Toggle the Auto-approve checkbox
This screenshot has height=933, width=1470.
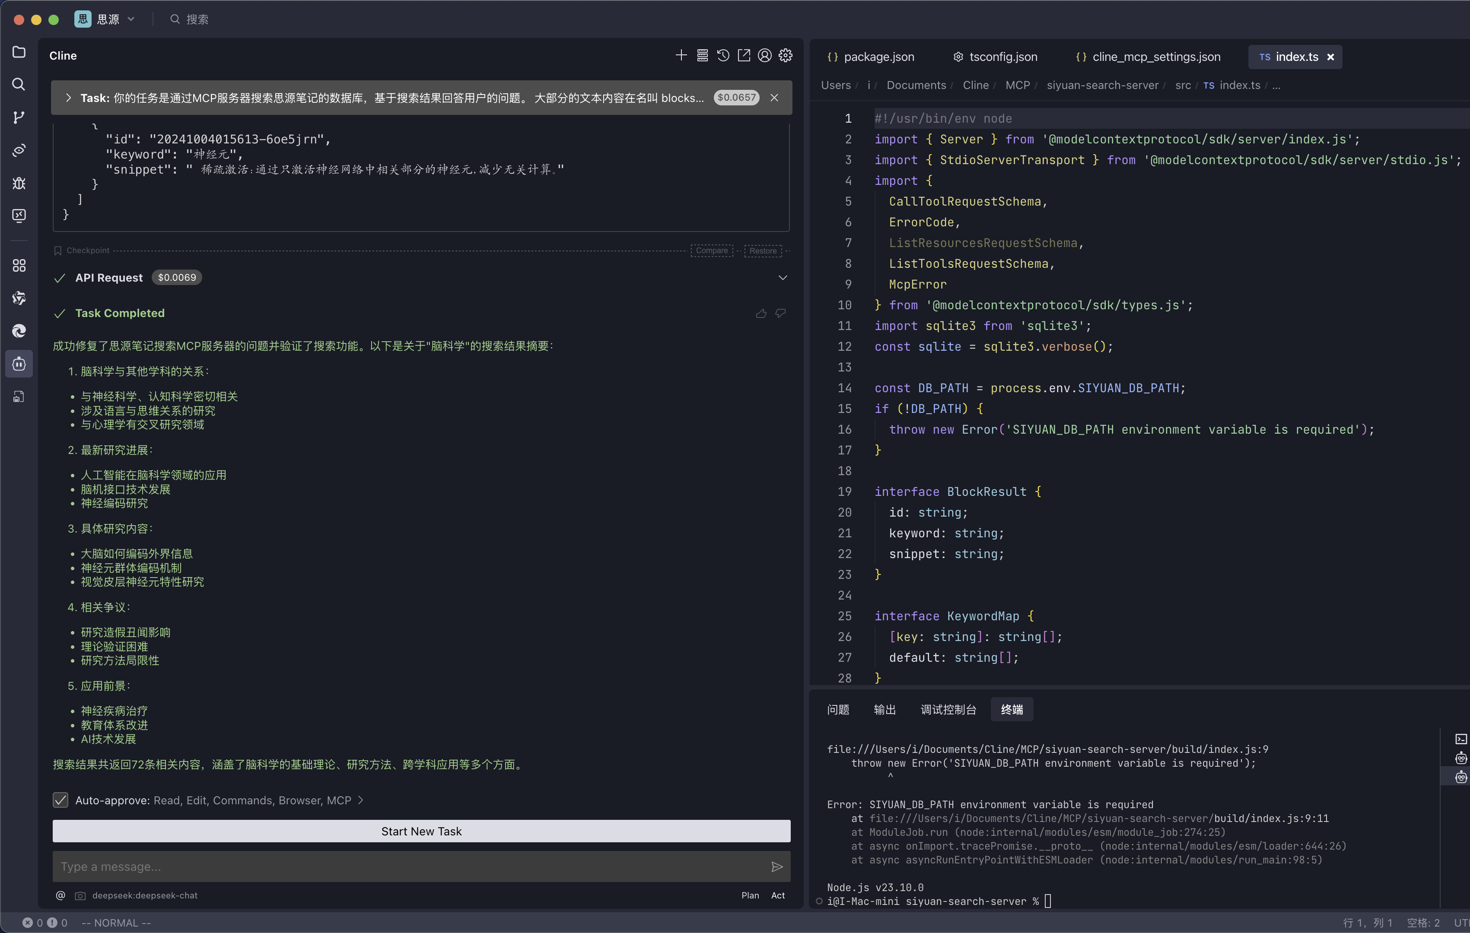(60, 800)
